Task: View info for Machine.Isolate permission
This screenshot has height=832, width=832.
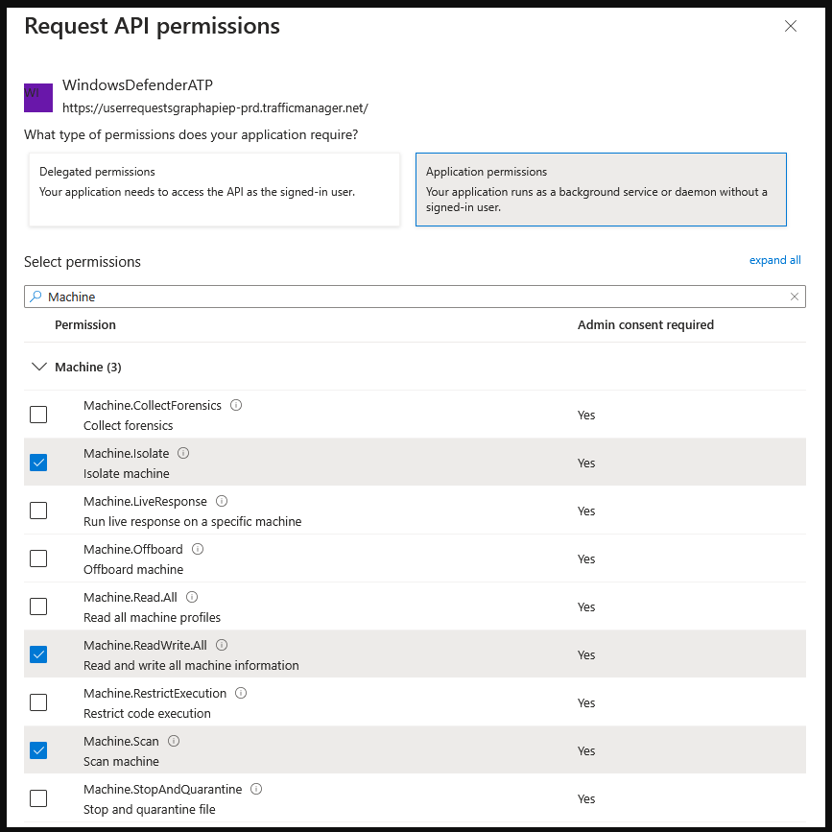Action: click(x=182, y=453)
